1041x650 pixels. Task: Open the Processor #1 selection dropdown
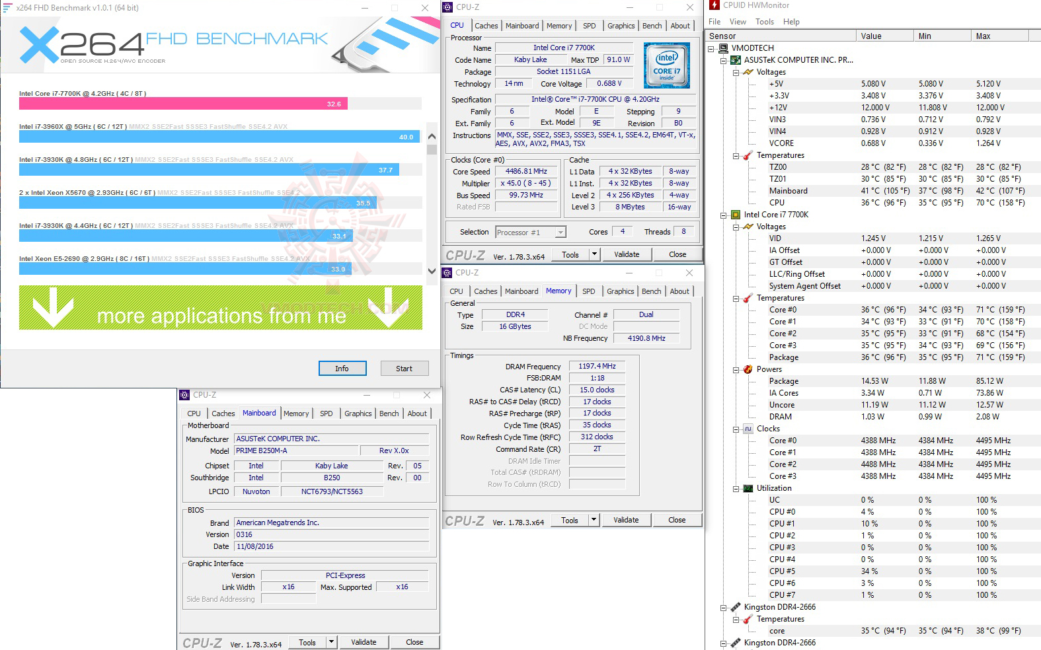[560, 233]
